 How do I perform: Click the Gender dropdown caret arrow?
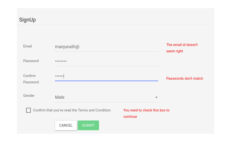(x=156, y=97)
